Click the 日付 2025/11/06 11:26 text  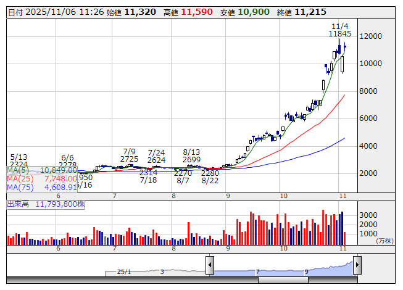pyautogui.click(x=56, y=12)
